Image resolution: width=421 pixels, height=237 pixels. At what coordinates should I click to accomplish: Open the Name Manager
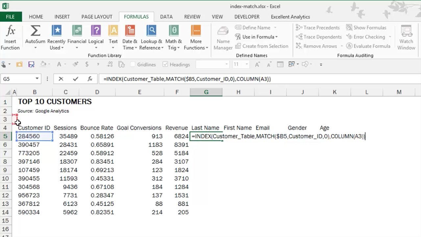223,38
